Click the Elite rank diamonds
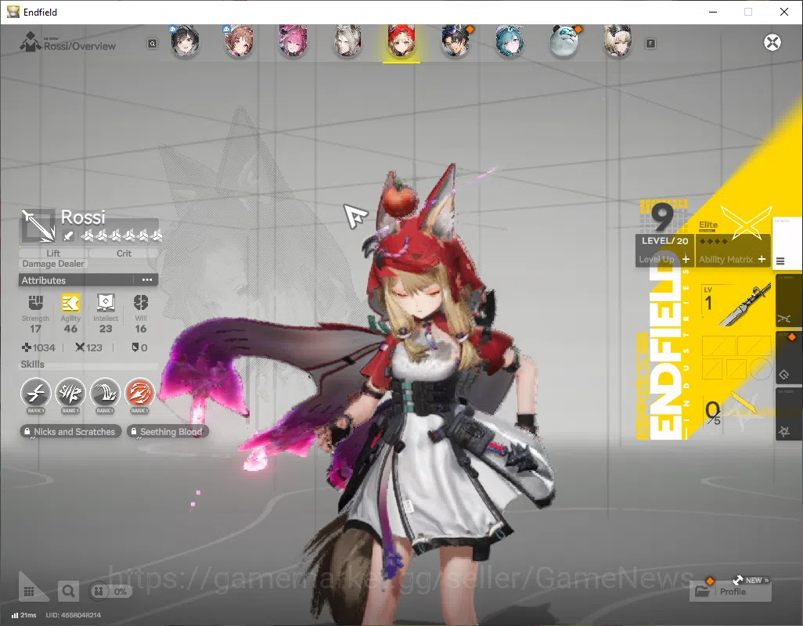The image size is (803, 626). click(x=713, y=241)
